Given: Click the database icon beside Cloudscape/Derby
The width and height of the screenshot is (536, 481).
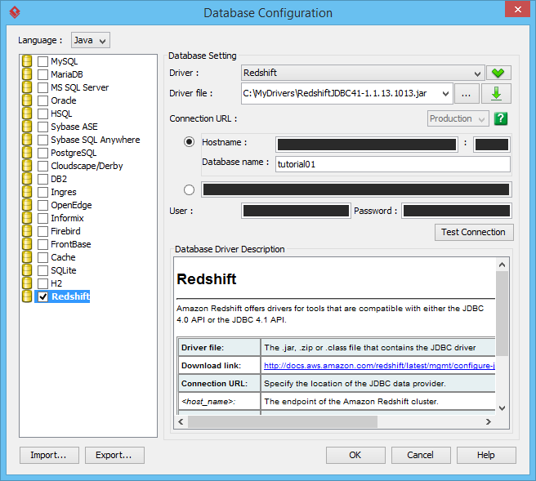Looking at the screenshot, I should pos(27,166).
